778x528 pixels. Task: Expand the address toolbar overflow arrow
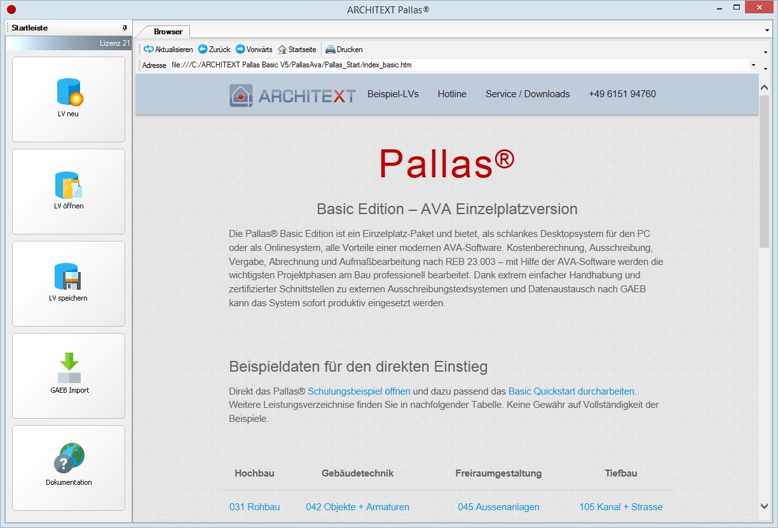pos(765,67)
